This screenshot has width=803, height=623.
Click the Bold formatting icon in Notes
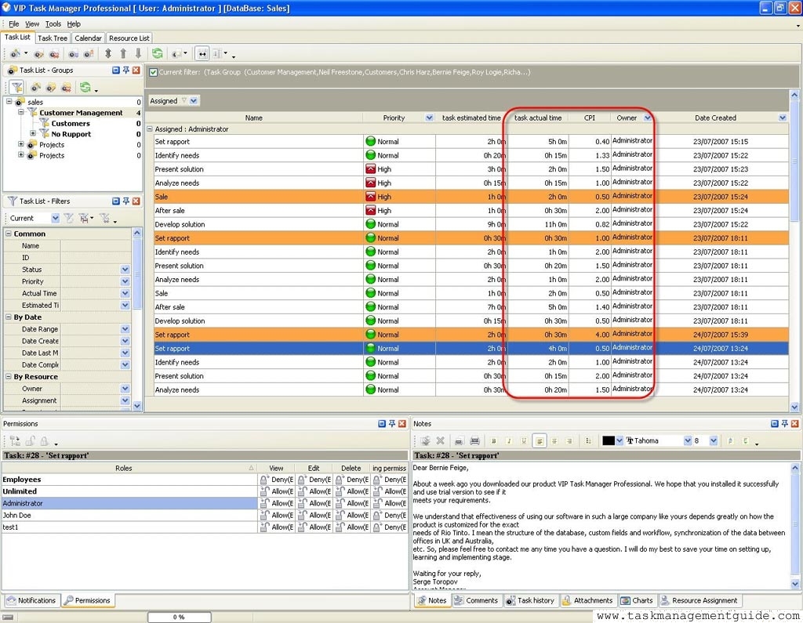(x=494, y=440)
